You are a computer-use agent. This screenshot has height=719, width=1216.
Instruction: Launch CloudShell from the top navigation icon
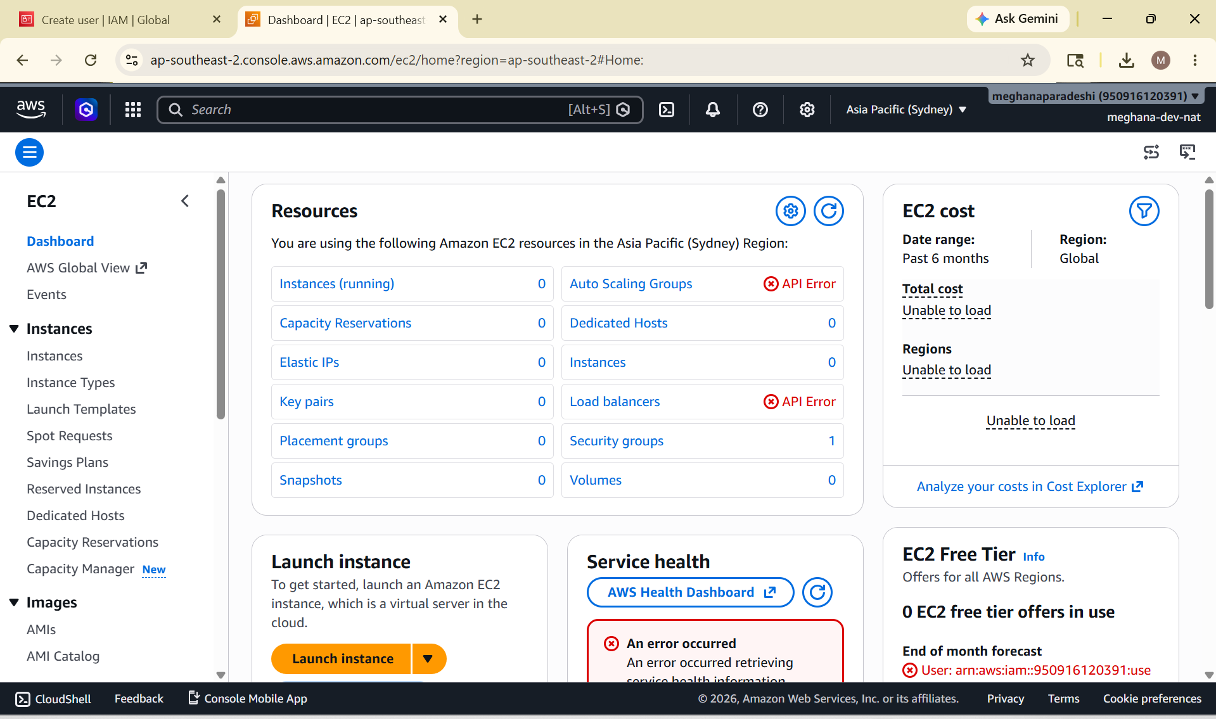click(667, 110)
